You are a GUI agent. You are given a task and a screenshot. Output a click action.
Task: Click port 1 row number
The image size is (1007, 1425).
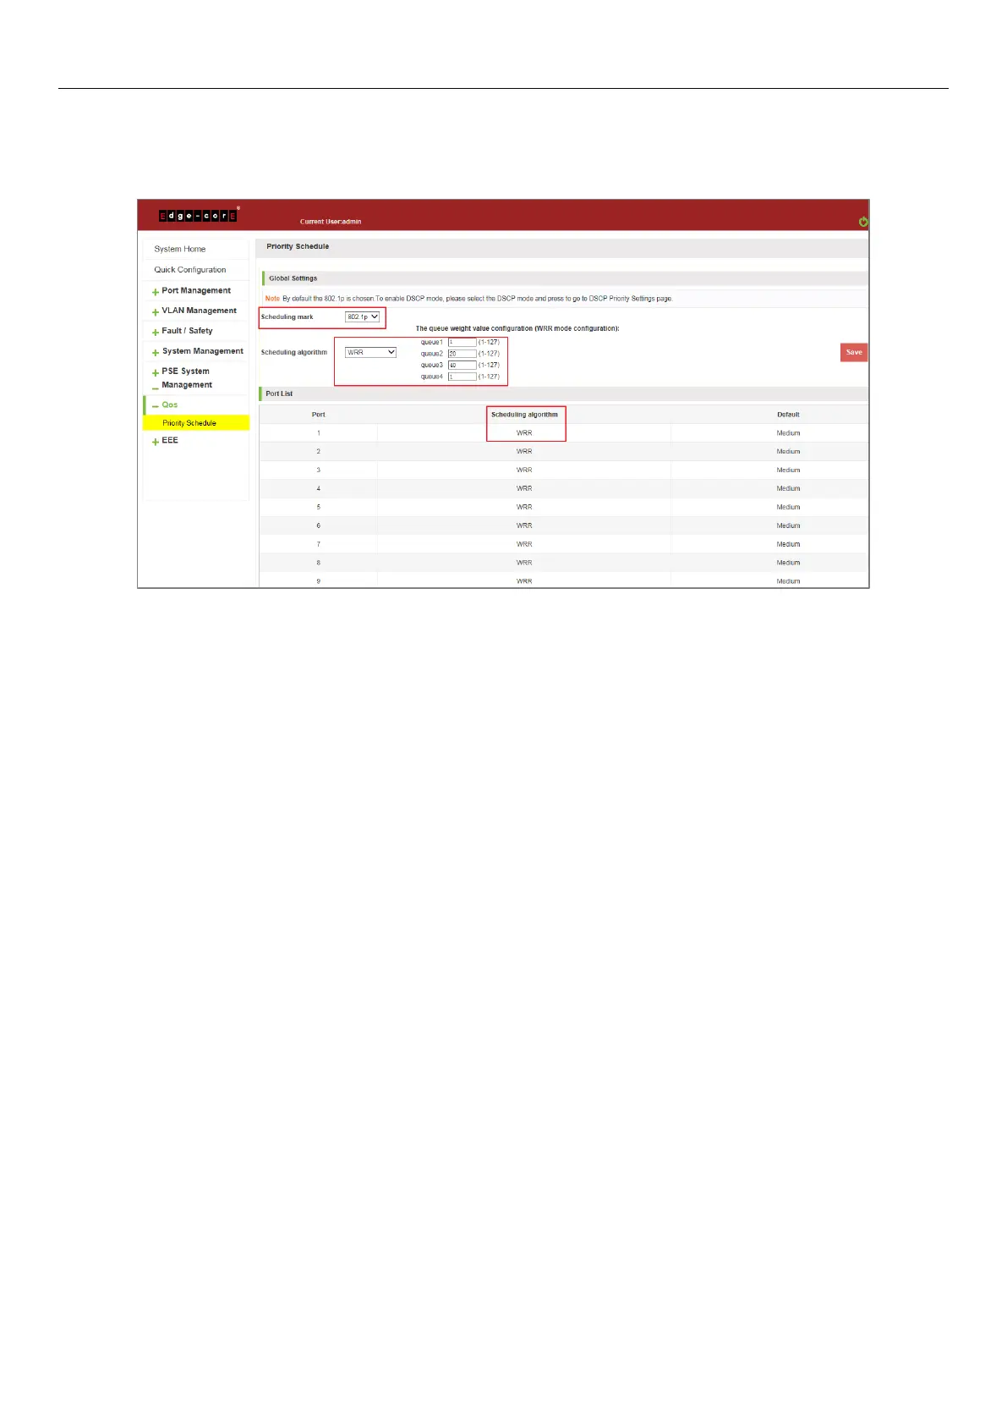click(318, 433)
